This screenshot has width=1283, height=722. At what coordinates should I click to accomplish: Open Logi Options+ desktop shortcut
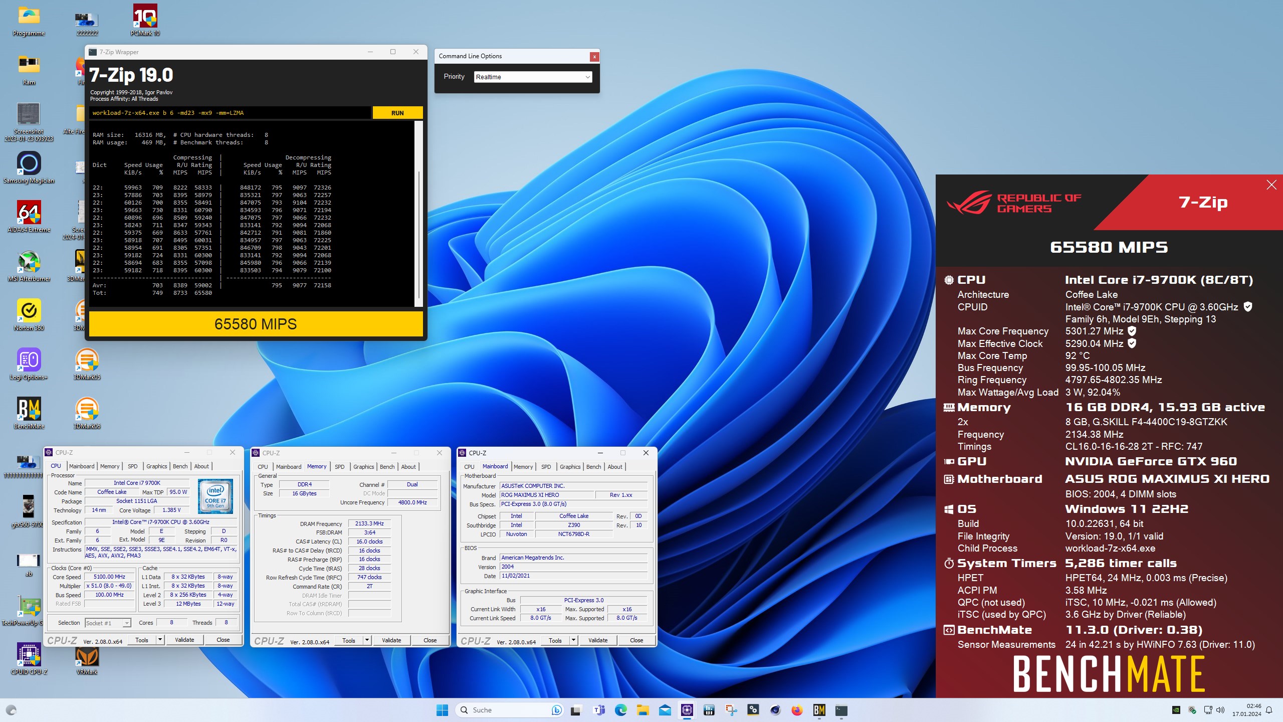point(29,364)
